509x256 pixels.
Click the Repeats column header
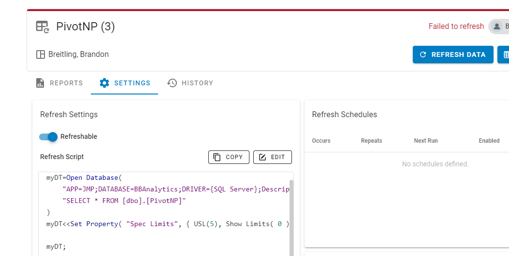click(x=371, y=141)
